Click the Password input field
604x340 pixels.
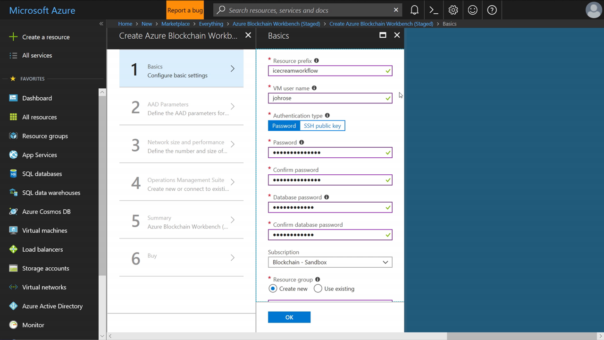point(330,153)
